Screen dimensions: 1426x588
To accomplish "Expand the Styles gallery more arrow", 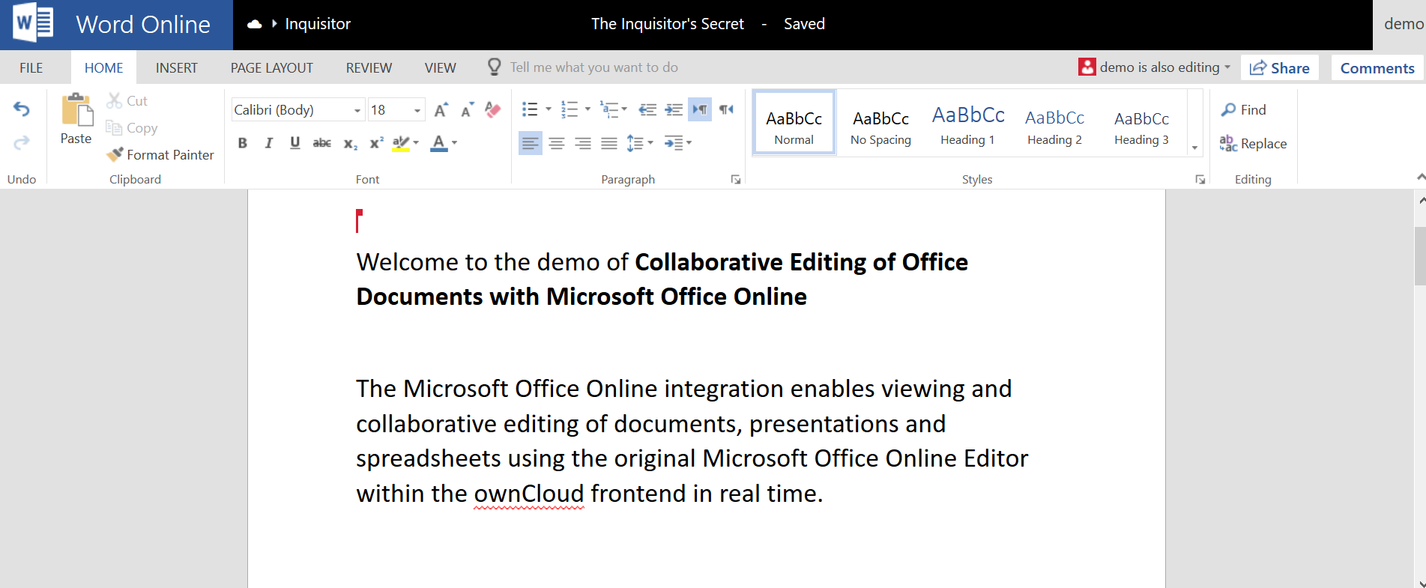I will pos(1194,148).
